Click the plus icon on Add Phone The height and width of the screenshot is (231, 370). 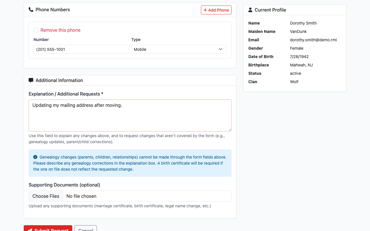tap(205, 10)
